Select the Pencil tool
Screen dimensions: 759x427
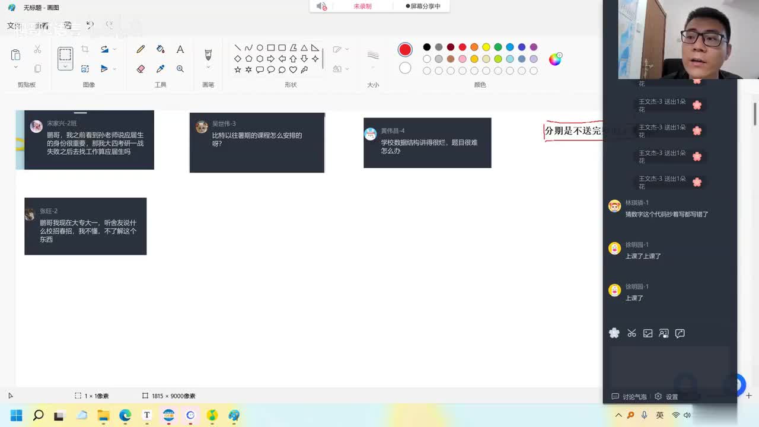(x=141, y=49)
